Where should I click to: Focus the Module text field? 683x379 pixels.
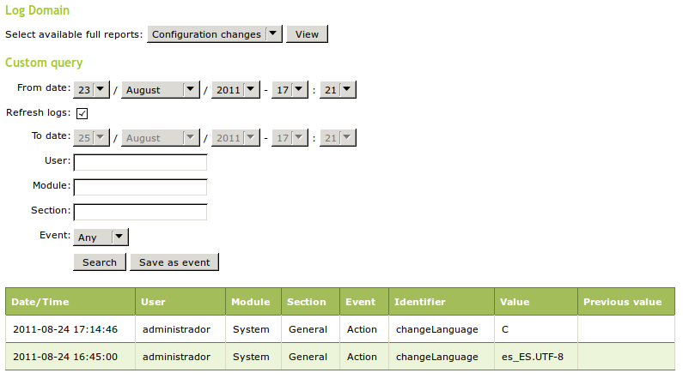pos(140,187)
